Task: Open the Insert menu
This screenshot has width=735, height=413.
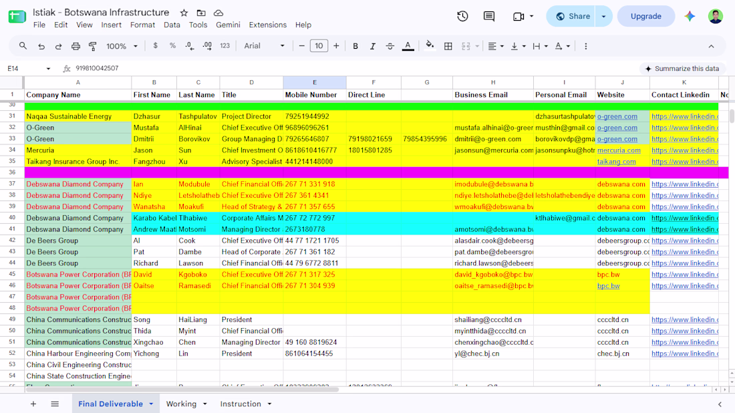Action: (111, 25)
